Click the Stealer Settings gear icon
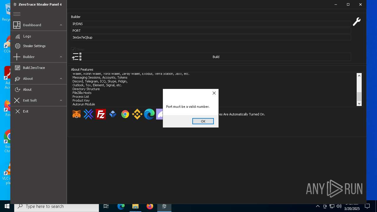 point(18,46)
